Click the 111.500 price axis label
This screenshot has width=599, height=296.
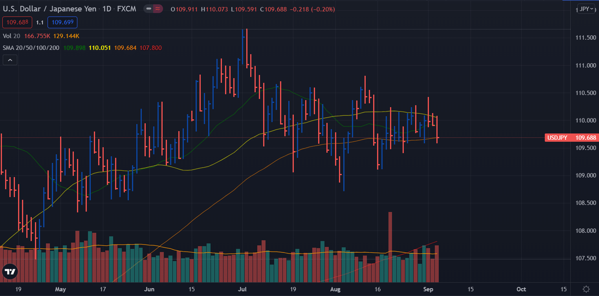[586, 38]
